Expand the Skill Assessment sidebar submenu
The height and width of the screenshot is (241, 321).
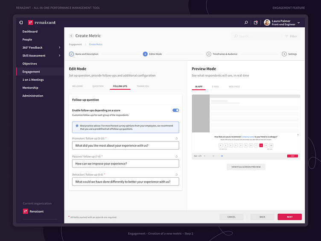[59, 56]
